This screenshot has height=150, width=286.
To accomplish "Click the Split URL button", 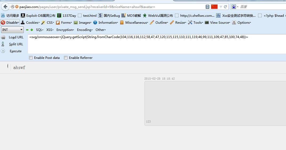I will [16, 44].
